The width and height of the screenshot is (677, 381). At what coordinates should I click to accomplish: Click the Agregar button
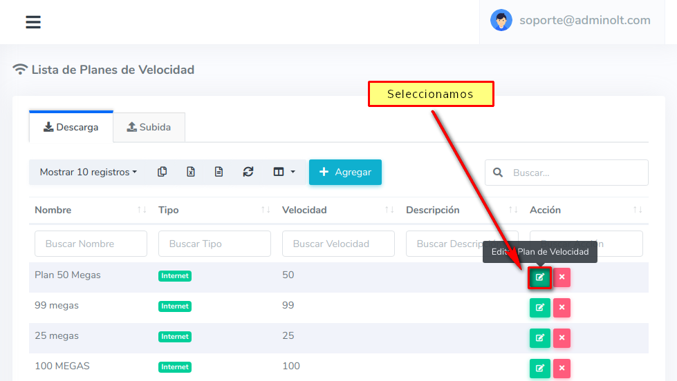click(x=345, y=172)
